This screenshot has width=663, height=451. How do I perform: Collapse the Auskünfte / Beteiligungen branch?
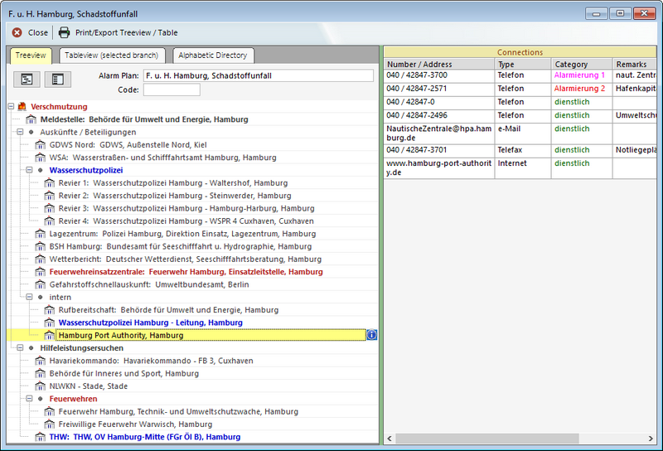click(20, 132)
